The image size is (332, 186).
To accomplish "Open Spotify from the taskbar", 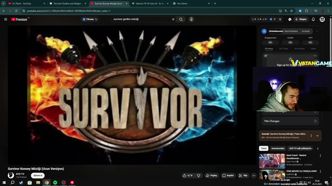I will 55,183.
